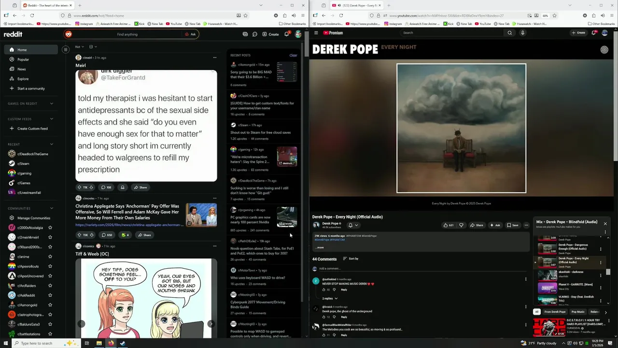Open Steam from the Windows taskbar
618x348 pixels.
tap(123, 343)
